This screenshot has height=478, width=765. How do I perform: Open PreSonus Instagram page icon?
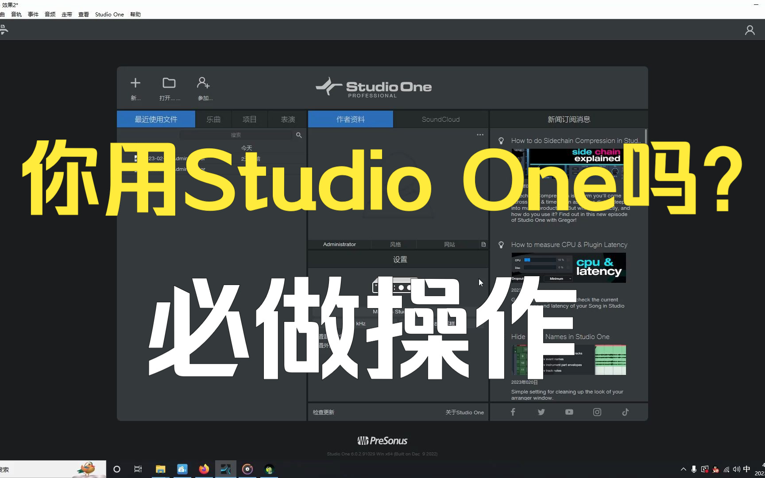click(597, 412)
